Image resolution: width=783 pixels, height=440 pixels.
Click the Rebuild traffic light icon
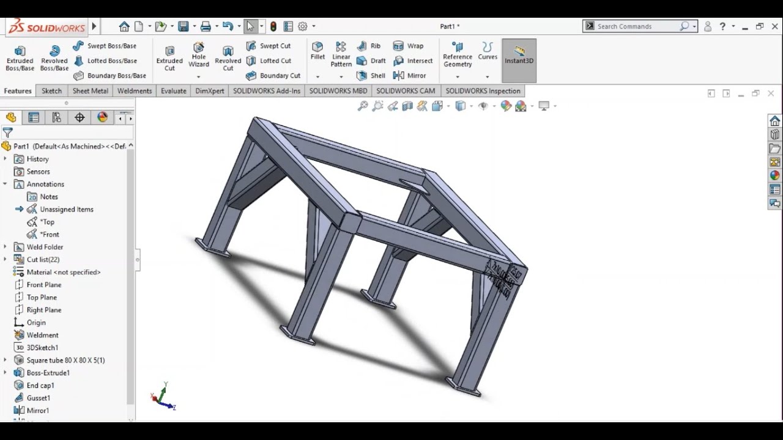pyautogui.click(x=273, y=26)
